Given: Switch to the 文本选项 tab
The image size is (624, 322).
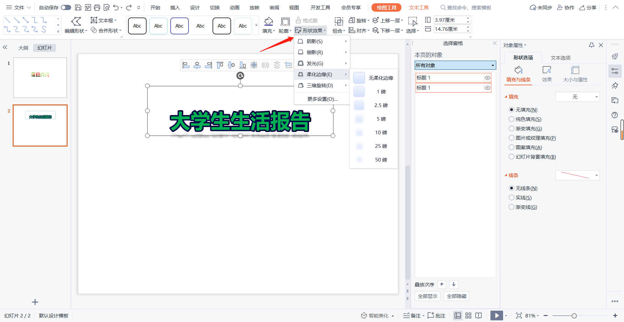Looking at the screenshot, I should pyautogui.click(x=560, y=58).
